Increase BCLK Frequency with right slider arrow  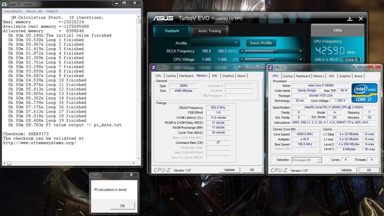[301, 51]
